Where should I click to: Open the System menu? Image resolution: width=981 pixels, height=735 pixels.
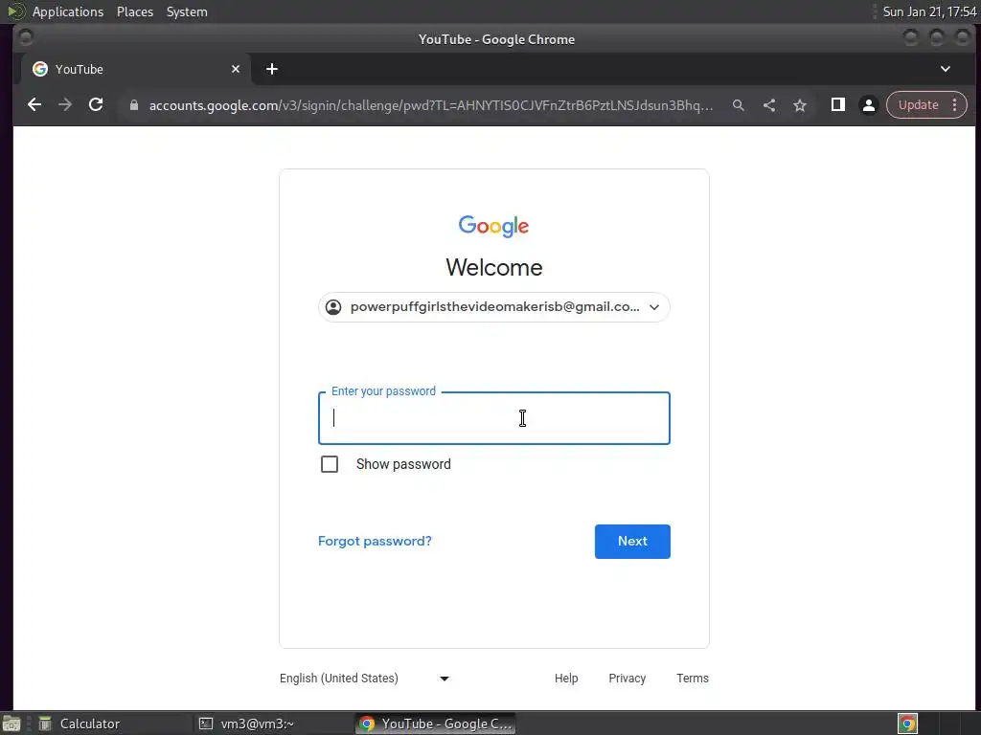pyautogui.click(x=187, y=11)
